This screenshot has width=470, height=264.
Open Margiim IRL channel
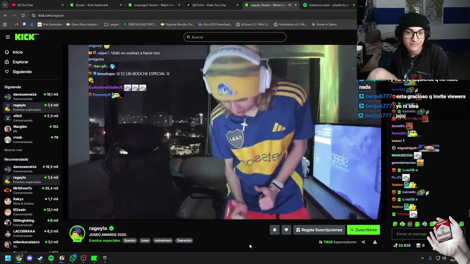click(31, 129)
